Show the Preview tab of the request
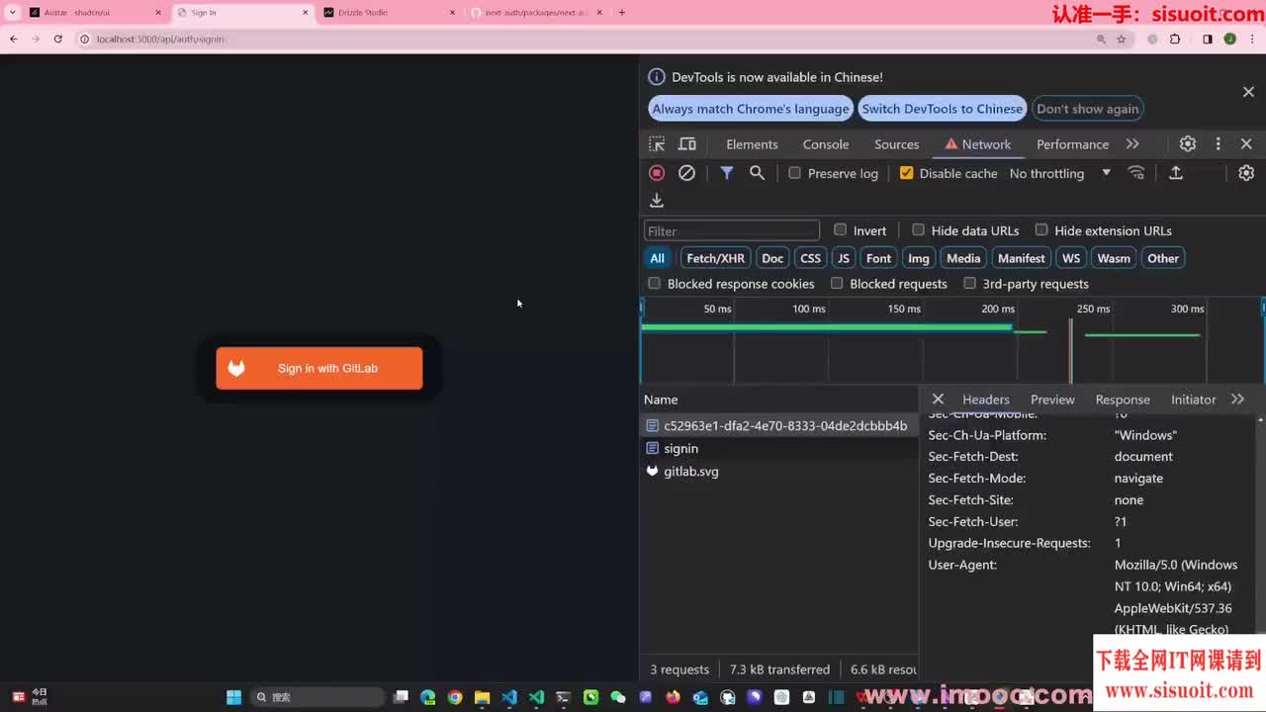 1052,400
